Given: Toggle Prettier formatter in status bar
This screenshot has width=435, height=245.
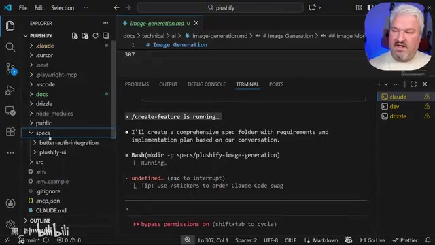Looking at the screenshot, I should (405, 240).
